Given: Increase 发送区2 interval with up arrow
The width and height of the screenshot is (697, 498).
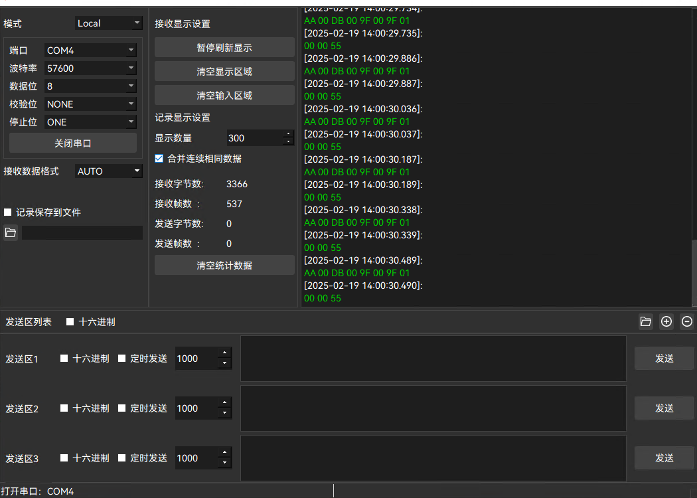Looking at the screenshot, I should pyautogui.click(x=225, y=404).
